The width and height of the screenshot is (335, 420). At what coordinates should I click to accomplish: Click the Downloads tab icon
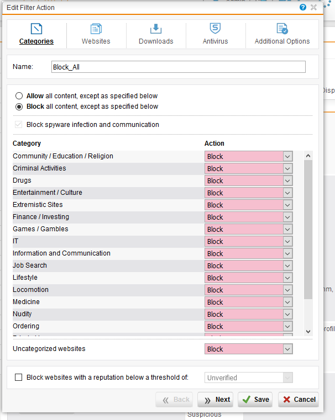tap(156, 29)
